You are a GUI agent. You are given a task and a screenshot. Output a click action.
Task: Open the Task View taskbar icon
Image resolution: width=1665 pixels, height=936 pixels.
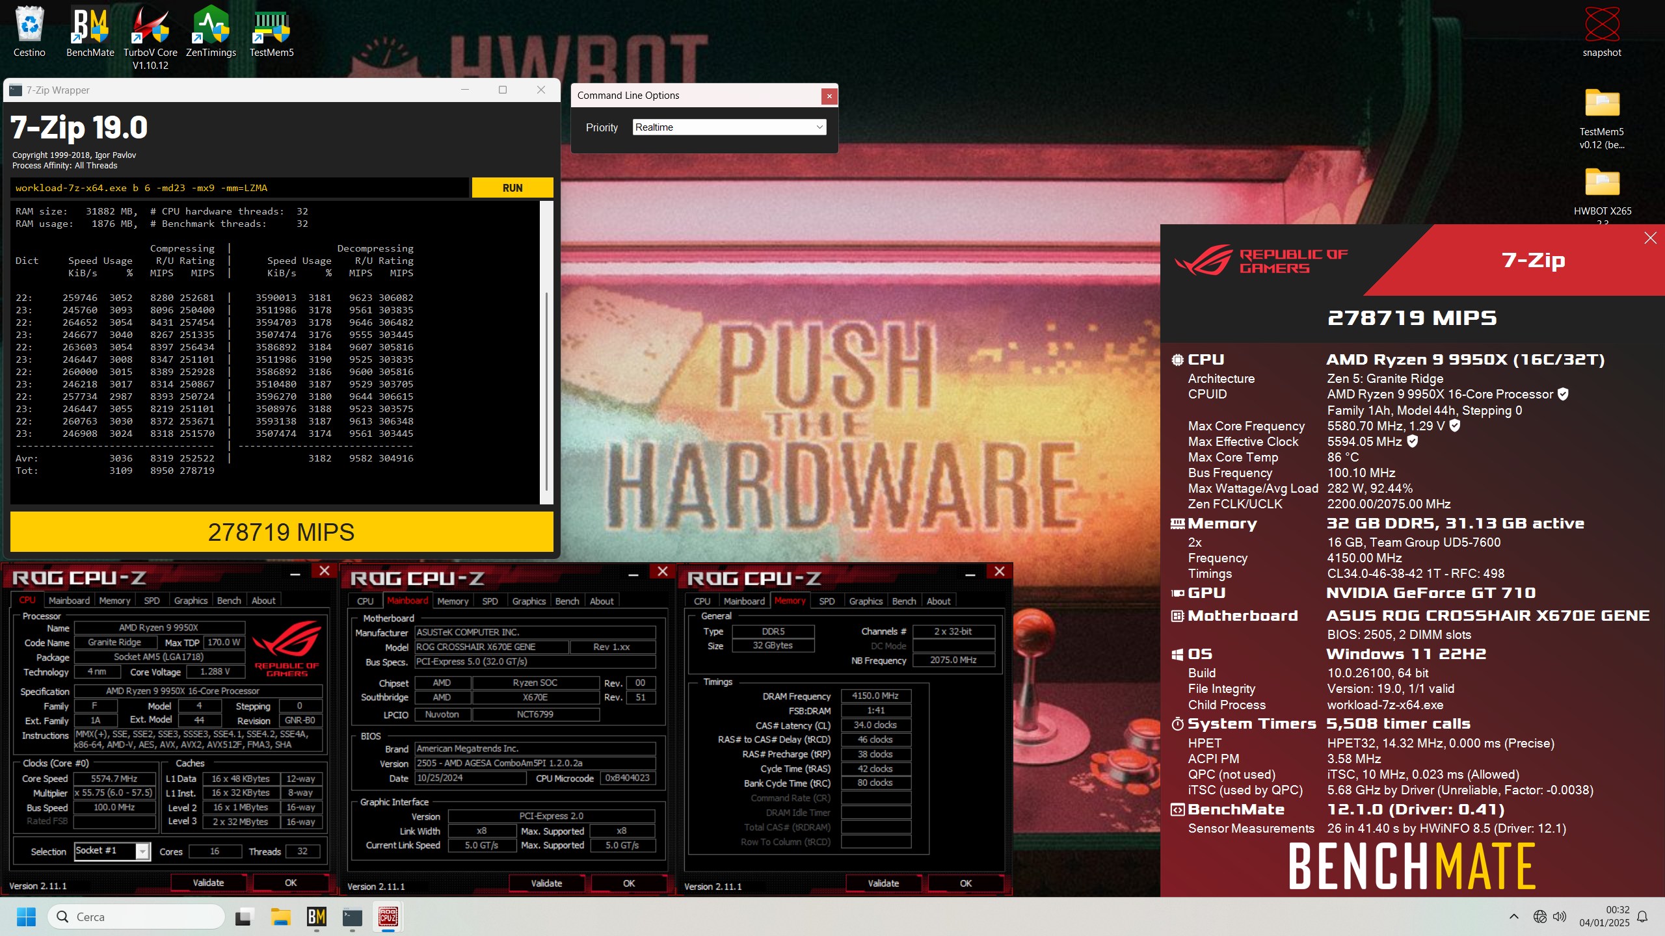click(x=244, y=916)
